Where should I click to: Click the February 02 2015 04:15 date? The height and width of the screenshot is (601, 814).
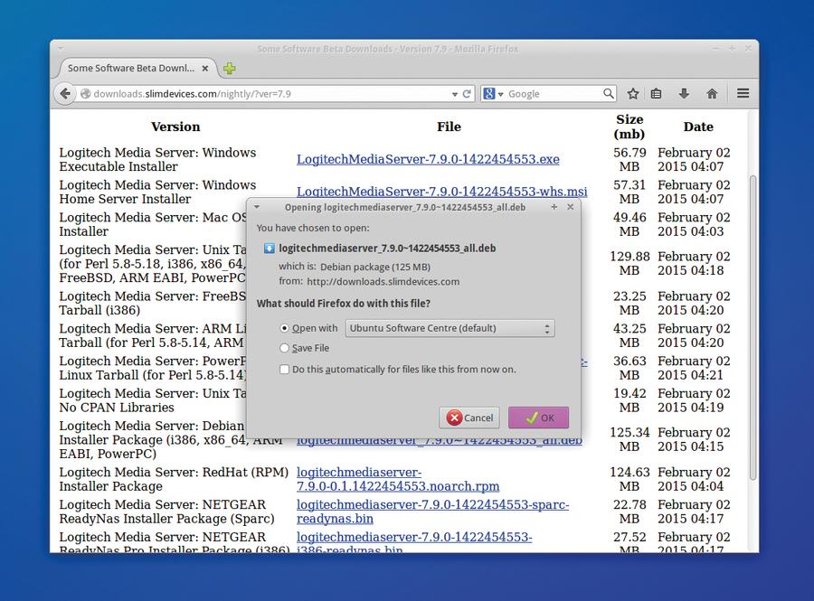pos(694,439)
